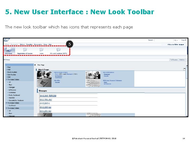Open All Sched. Agreement Releases link
Viewport: 190px width, 142px height.
point(112,80)
